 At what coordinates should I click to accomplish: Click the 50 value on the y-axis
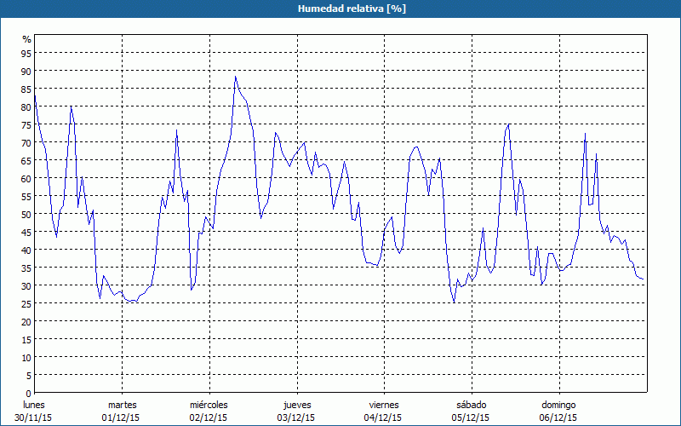point(26,214)
